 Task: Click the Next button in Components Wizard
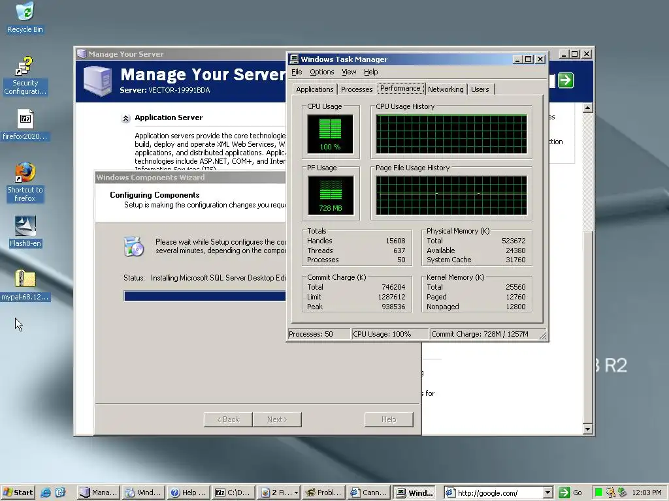click(277, 419)
